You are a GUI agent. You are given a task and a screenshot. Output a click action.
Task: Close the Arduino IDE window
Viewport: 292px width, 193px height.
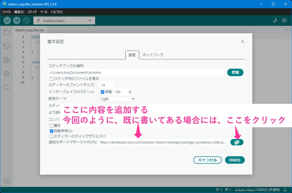[x=285, y=4]
